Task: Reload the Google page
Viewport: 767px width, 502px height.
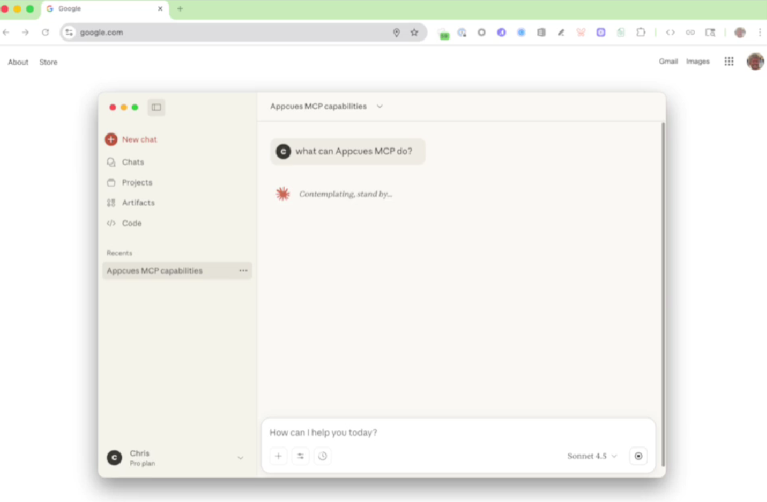Action: pos(45,32)
